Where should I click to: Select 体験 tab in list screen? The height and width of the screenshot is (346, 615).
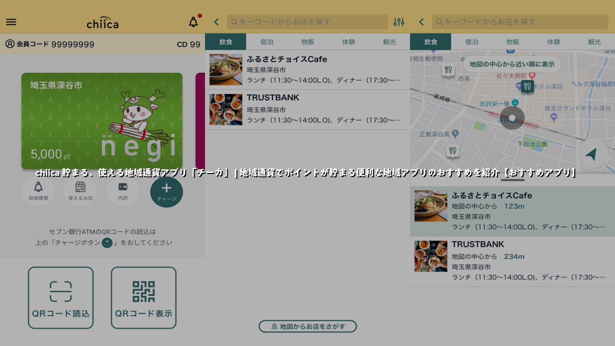348,42
